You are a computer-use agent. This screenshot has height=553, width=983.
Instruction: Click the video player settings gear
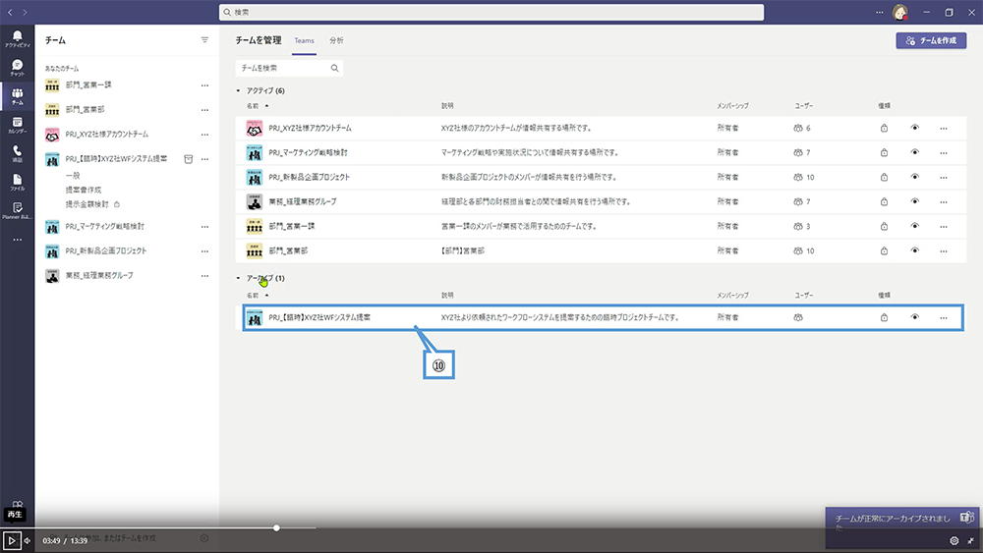tap(954, 540)
